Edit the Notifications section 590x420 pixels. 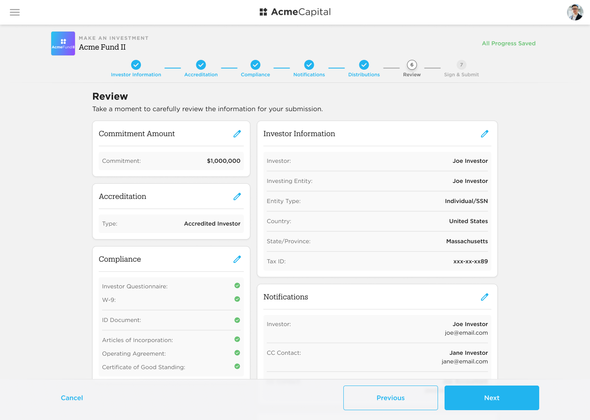click(x=485, y=297)
